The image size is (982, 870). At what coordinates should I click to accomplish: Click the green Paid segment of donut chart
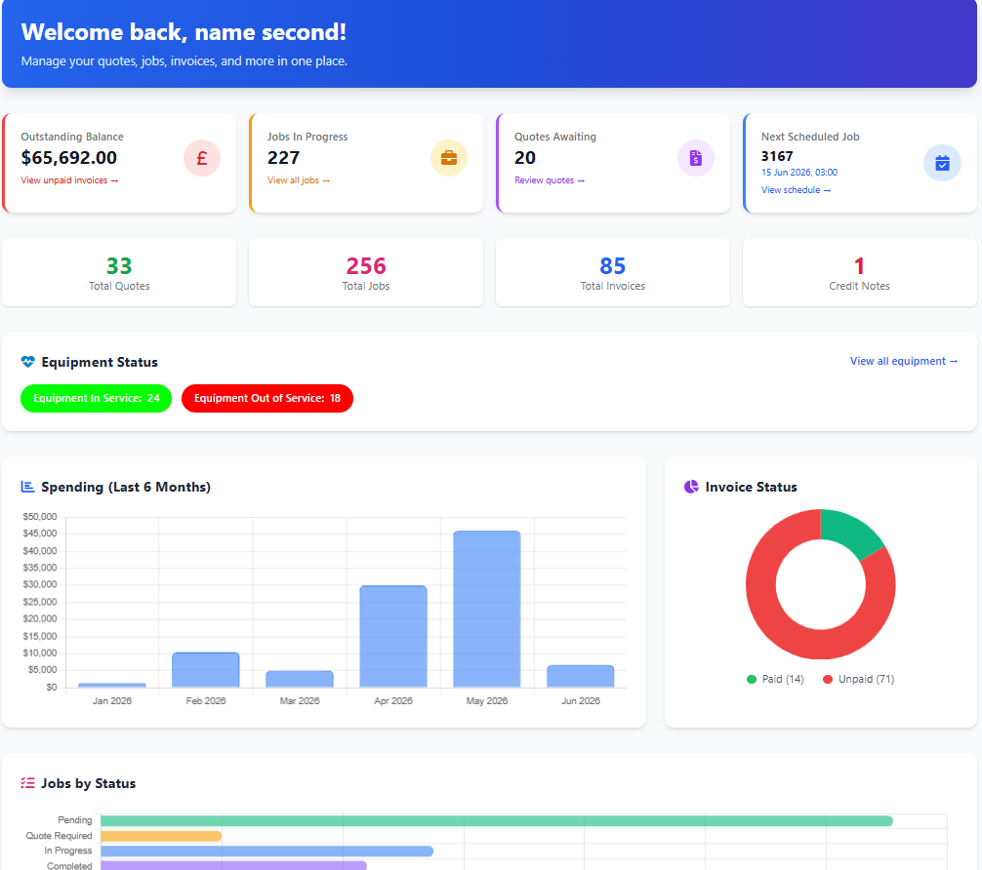(x=850, y=531)
